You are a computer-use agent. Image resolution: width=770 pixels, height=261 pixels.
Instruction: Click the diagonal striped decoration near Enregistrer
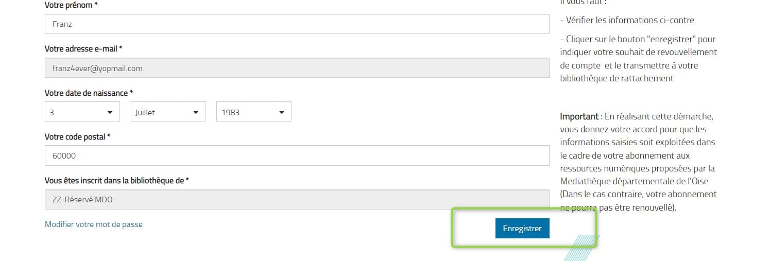[581, 248]
